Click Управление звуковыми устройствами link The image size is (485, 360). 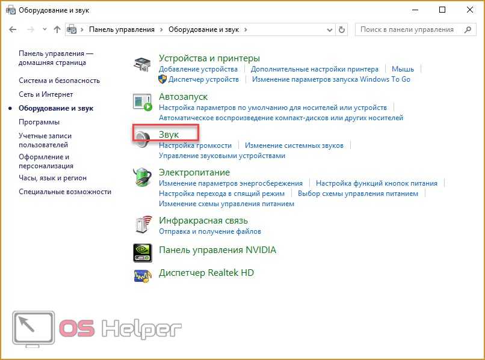point(221,156)
